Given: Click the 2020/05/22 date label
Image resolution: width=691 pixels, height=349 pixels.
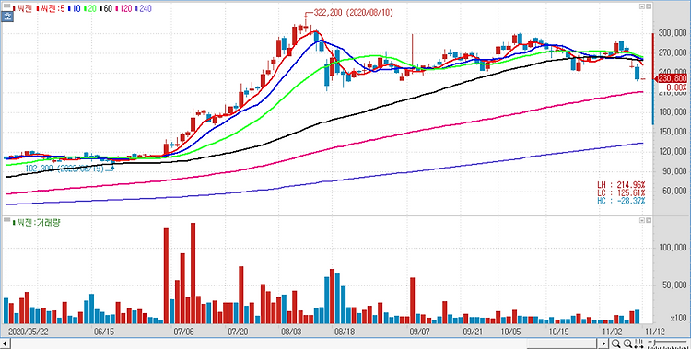Looking at the screenshot, I should 28,331.
